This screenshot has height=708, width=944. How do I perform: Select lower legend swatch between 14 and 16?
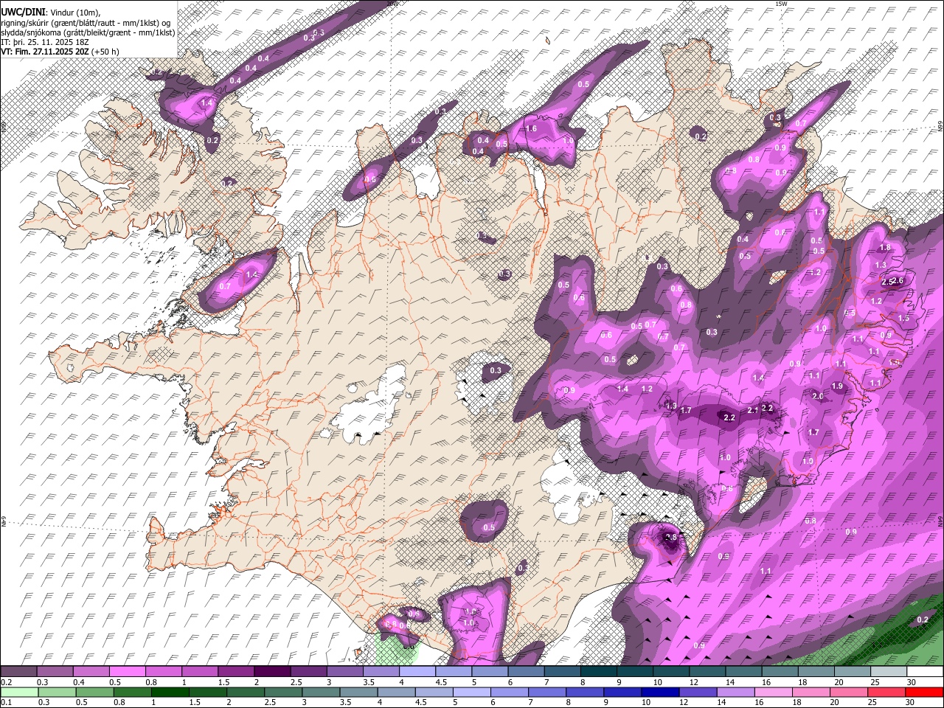click(x=736, y=692)
